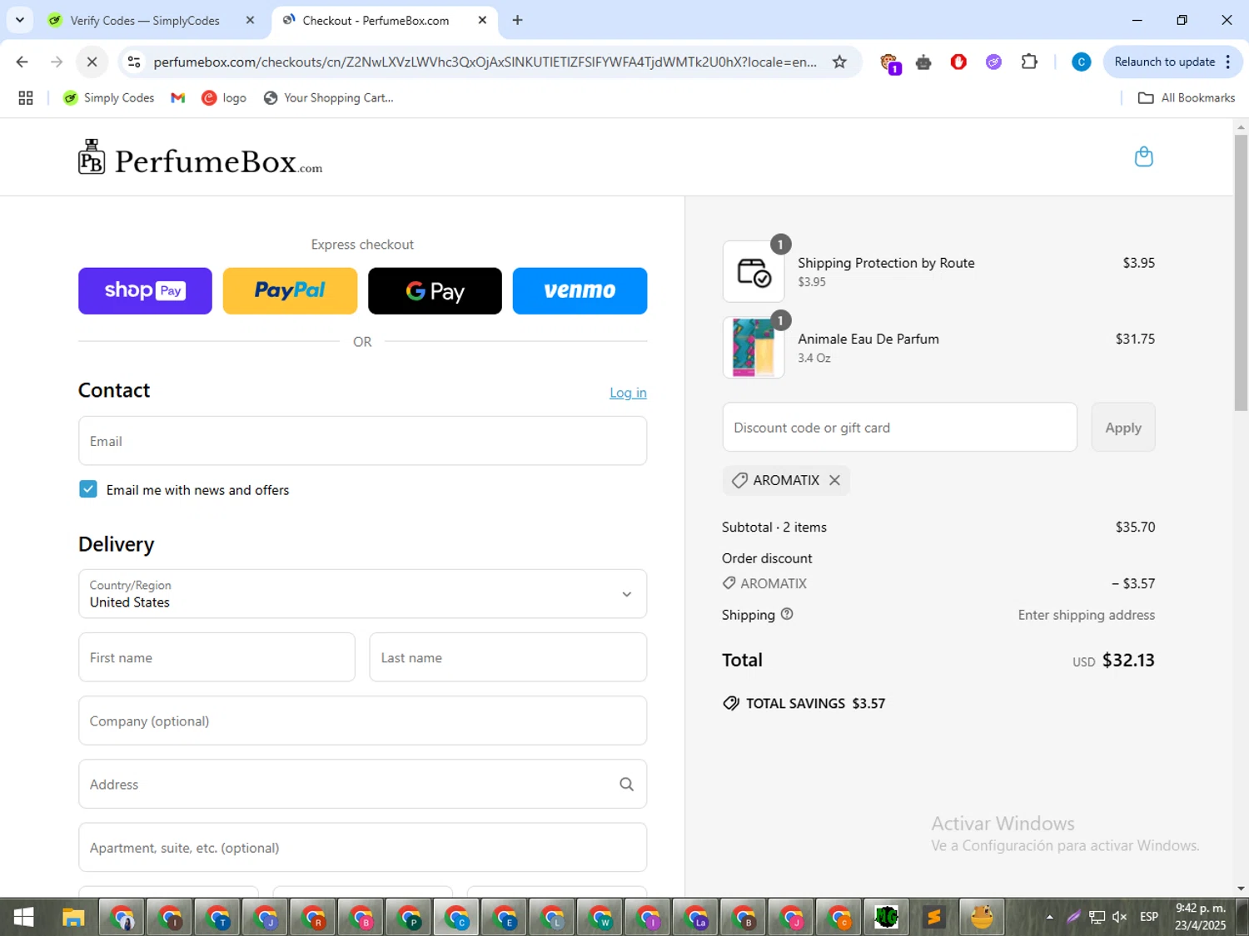Click the red Opera-style extension icon
This screenshot has width=1249, height=936.
(x=958, y=62)
